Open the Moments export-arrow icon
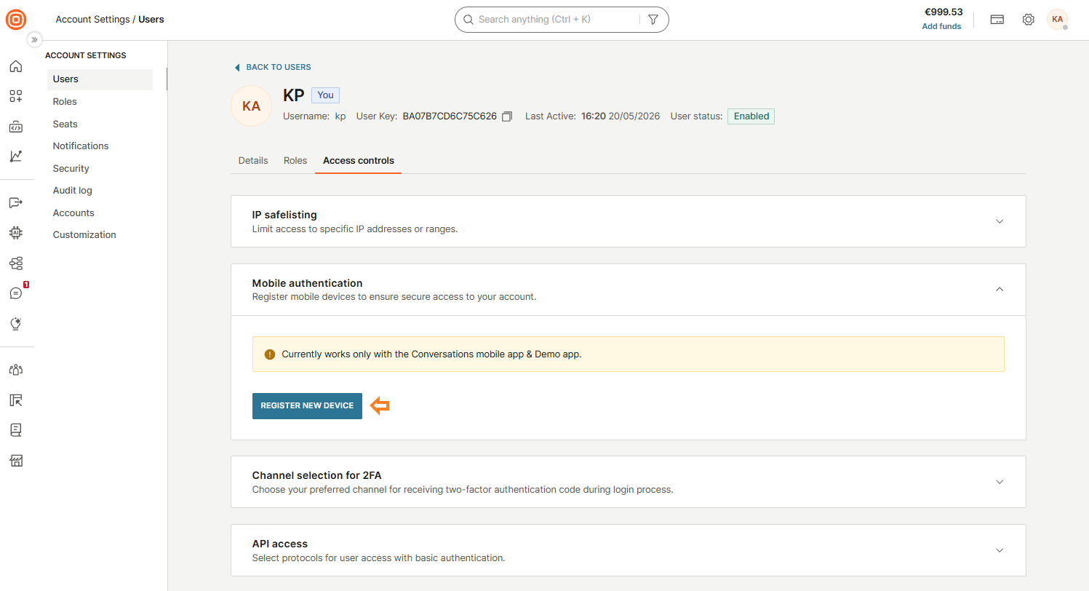The image size is (1089, 591). pyautogui.click(x=16, y=202)
